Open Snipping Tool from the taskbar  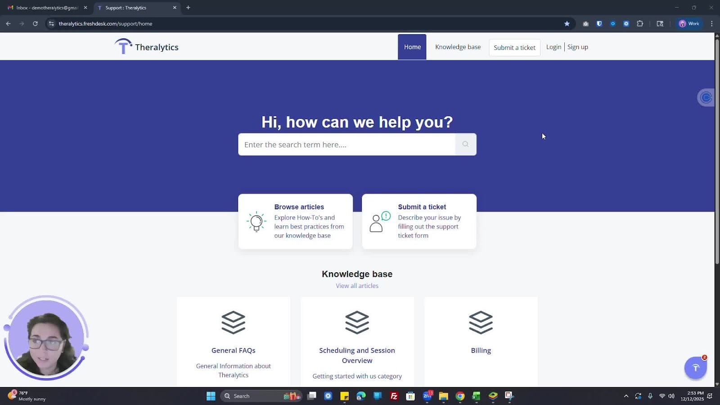pyautogui.click(x=509, y=396)
